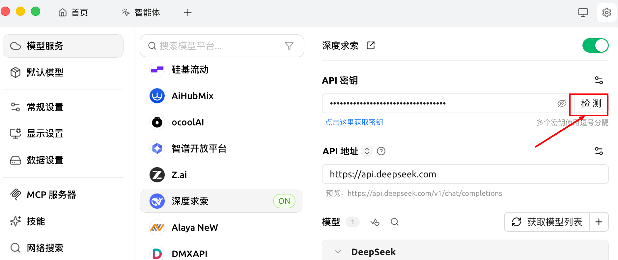This screenshot has width=618, height=260.
Task: Open 显示设置 settings section
Action: pos(63,133)
